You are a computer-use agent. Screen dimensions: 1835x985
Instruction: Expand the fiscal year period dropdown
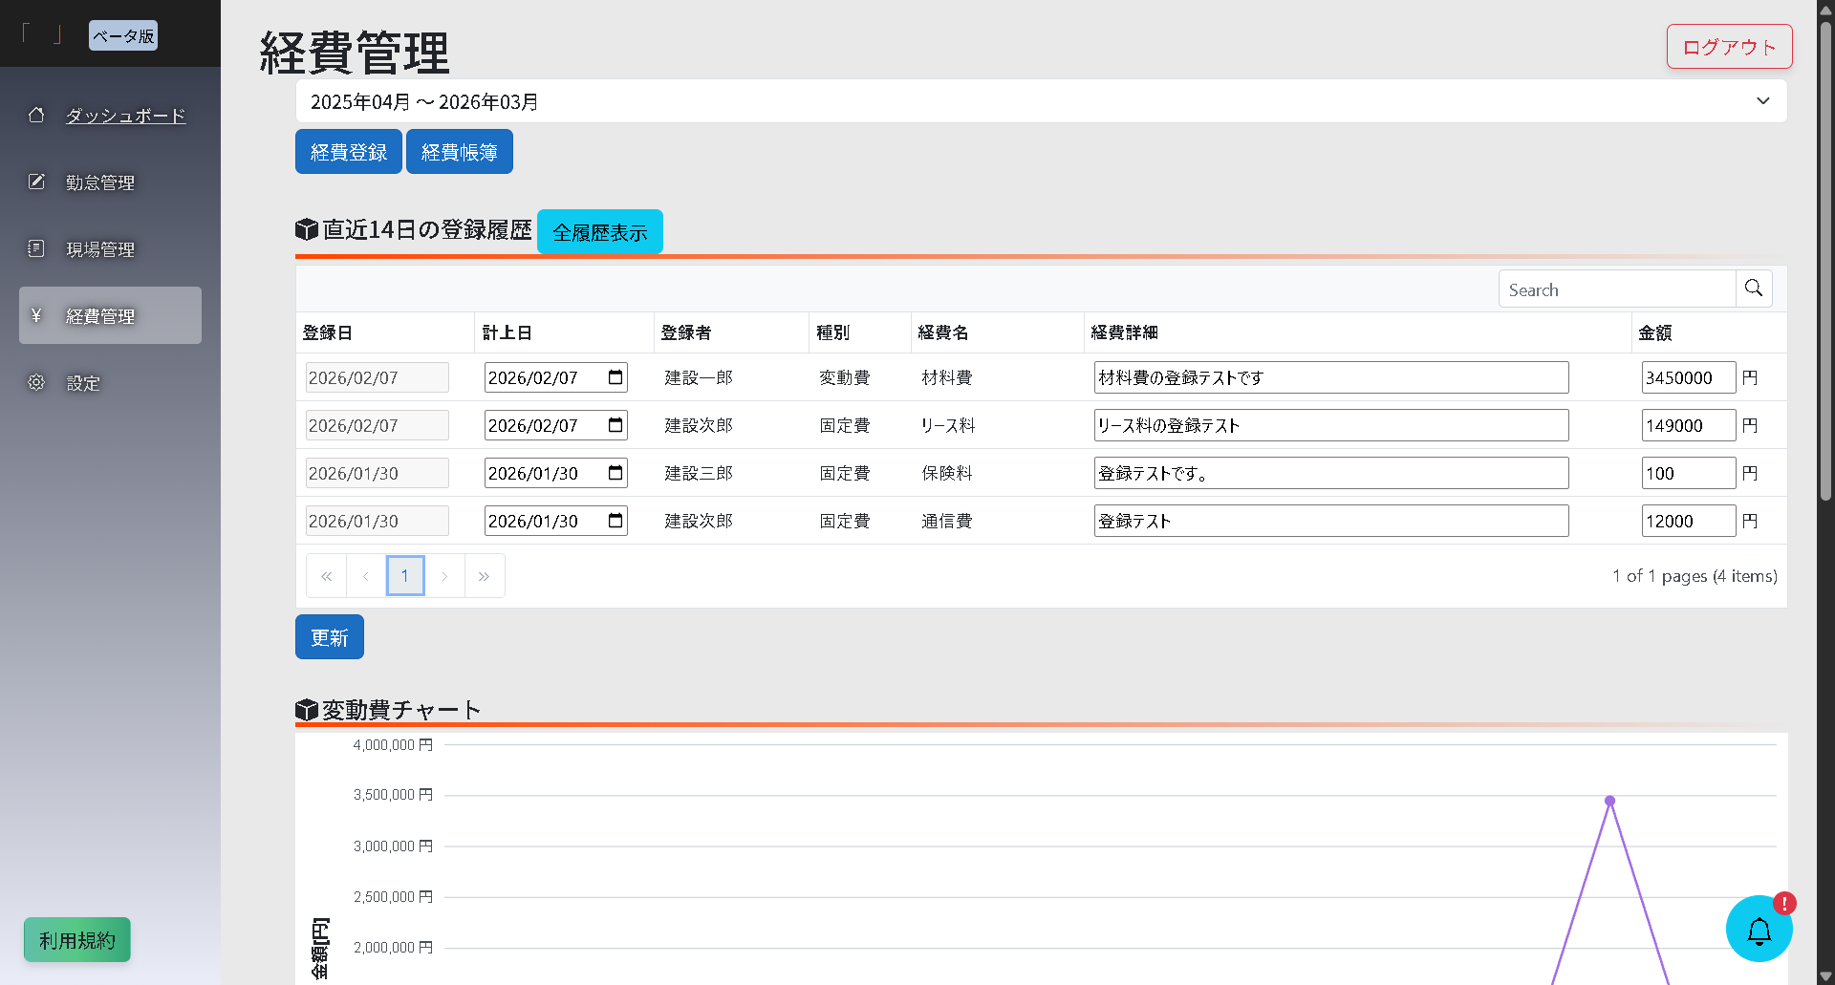click(1763, 100)
